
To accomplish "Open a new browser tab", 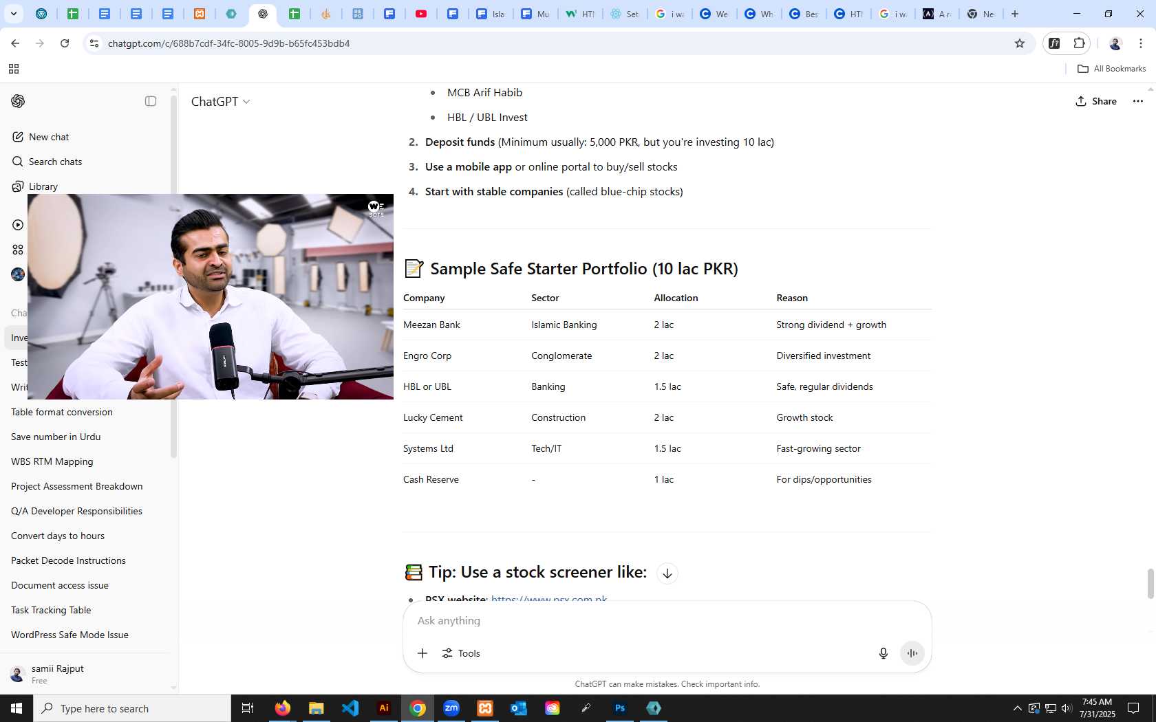I will click(1015, 14).
